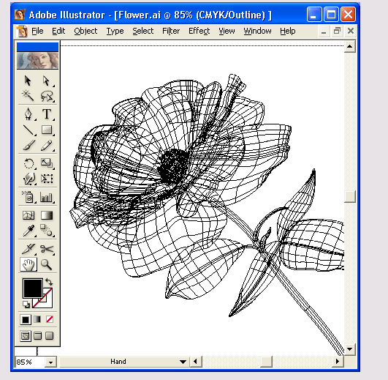Open the Effect menu
Screen dimensions: 388x380
pos(199,31)
